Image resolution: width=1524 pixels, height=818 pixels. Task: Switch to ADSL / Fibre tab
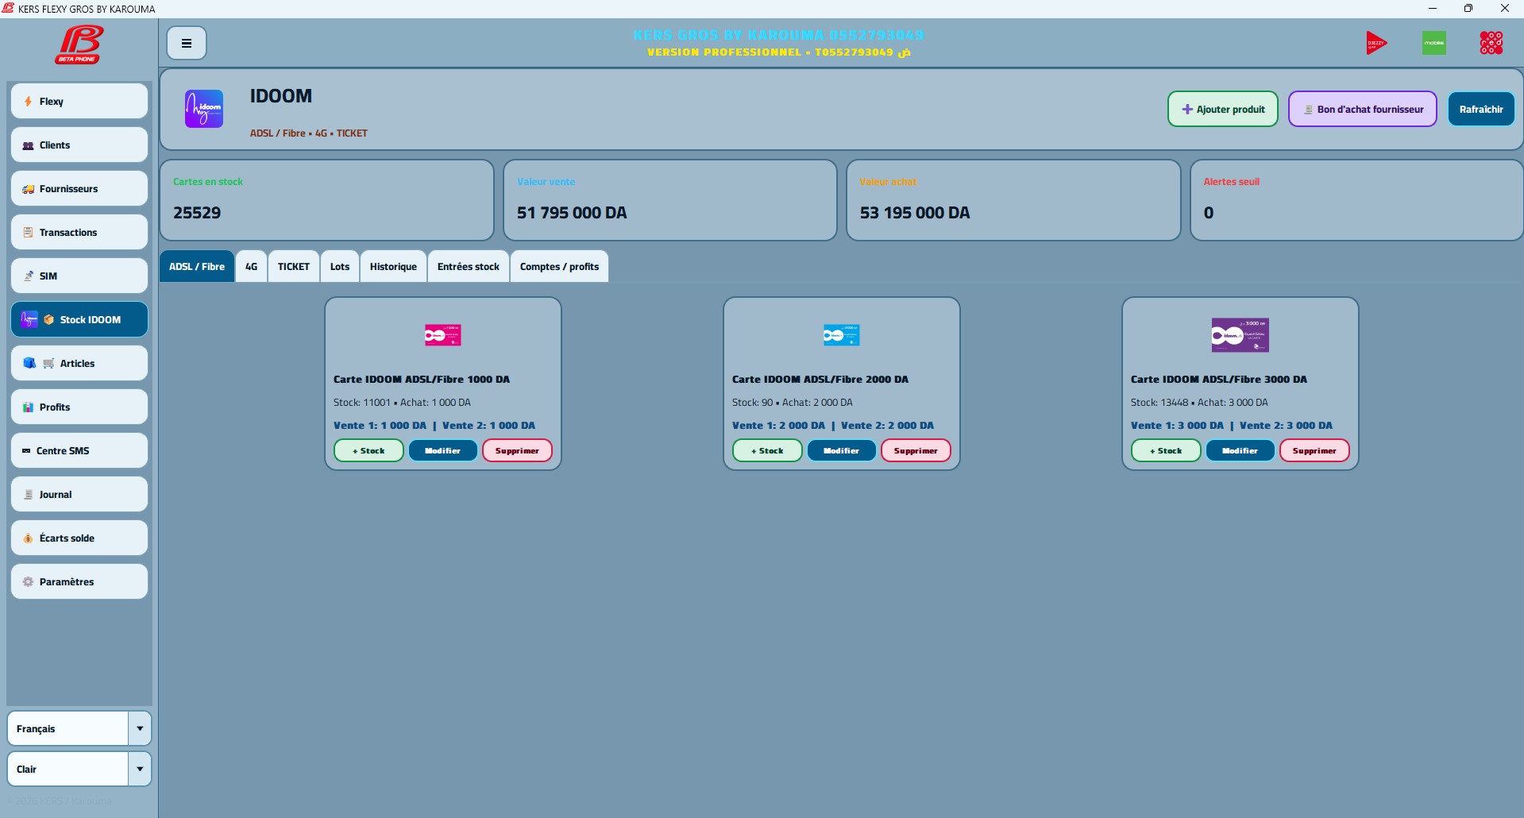(197, 266)
